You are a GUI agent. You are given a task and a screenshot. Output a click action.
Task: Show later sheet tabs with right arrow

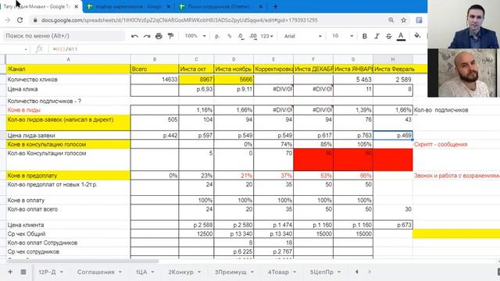pyautogui.click(x=370, y=272)
